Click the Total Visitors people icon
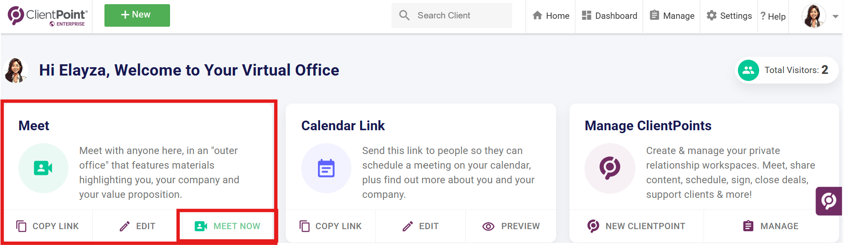The width and height of the screenshot is (844, 245). point(748,70)
